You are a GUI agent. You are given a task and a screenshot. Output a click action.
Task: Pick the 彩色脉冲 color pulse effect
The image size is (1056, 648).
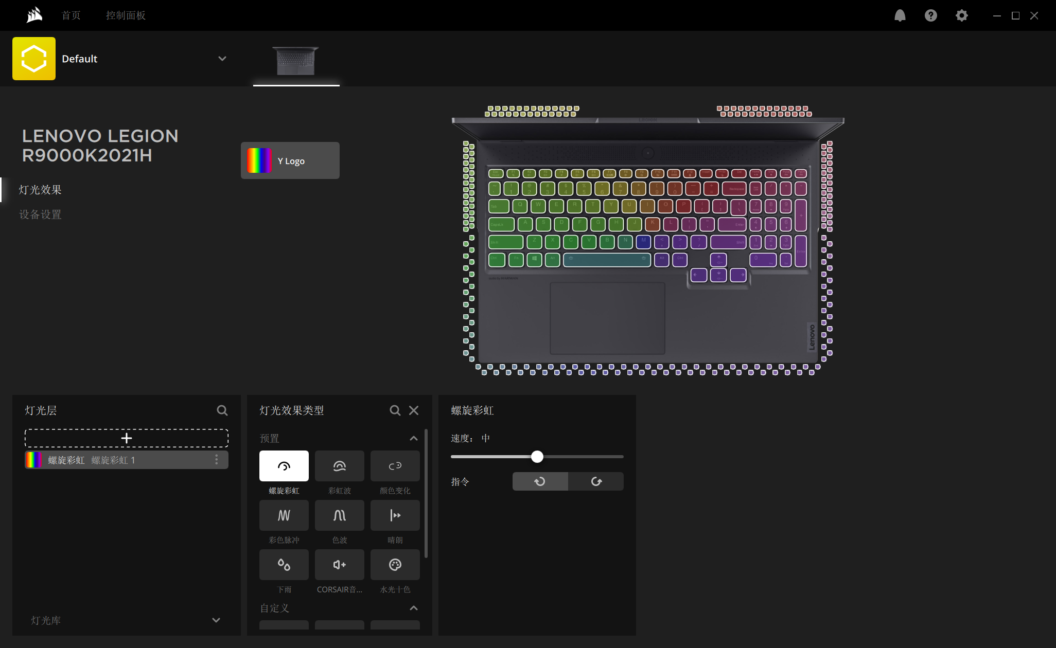point(284,515)
